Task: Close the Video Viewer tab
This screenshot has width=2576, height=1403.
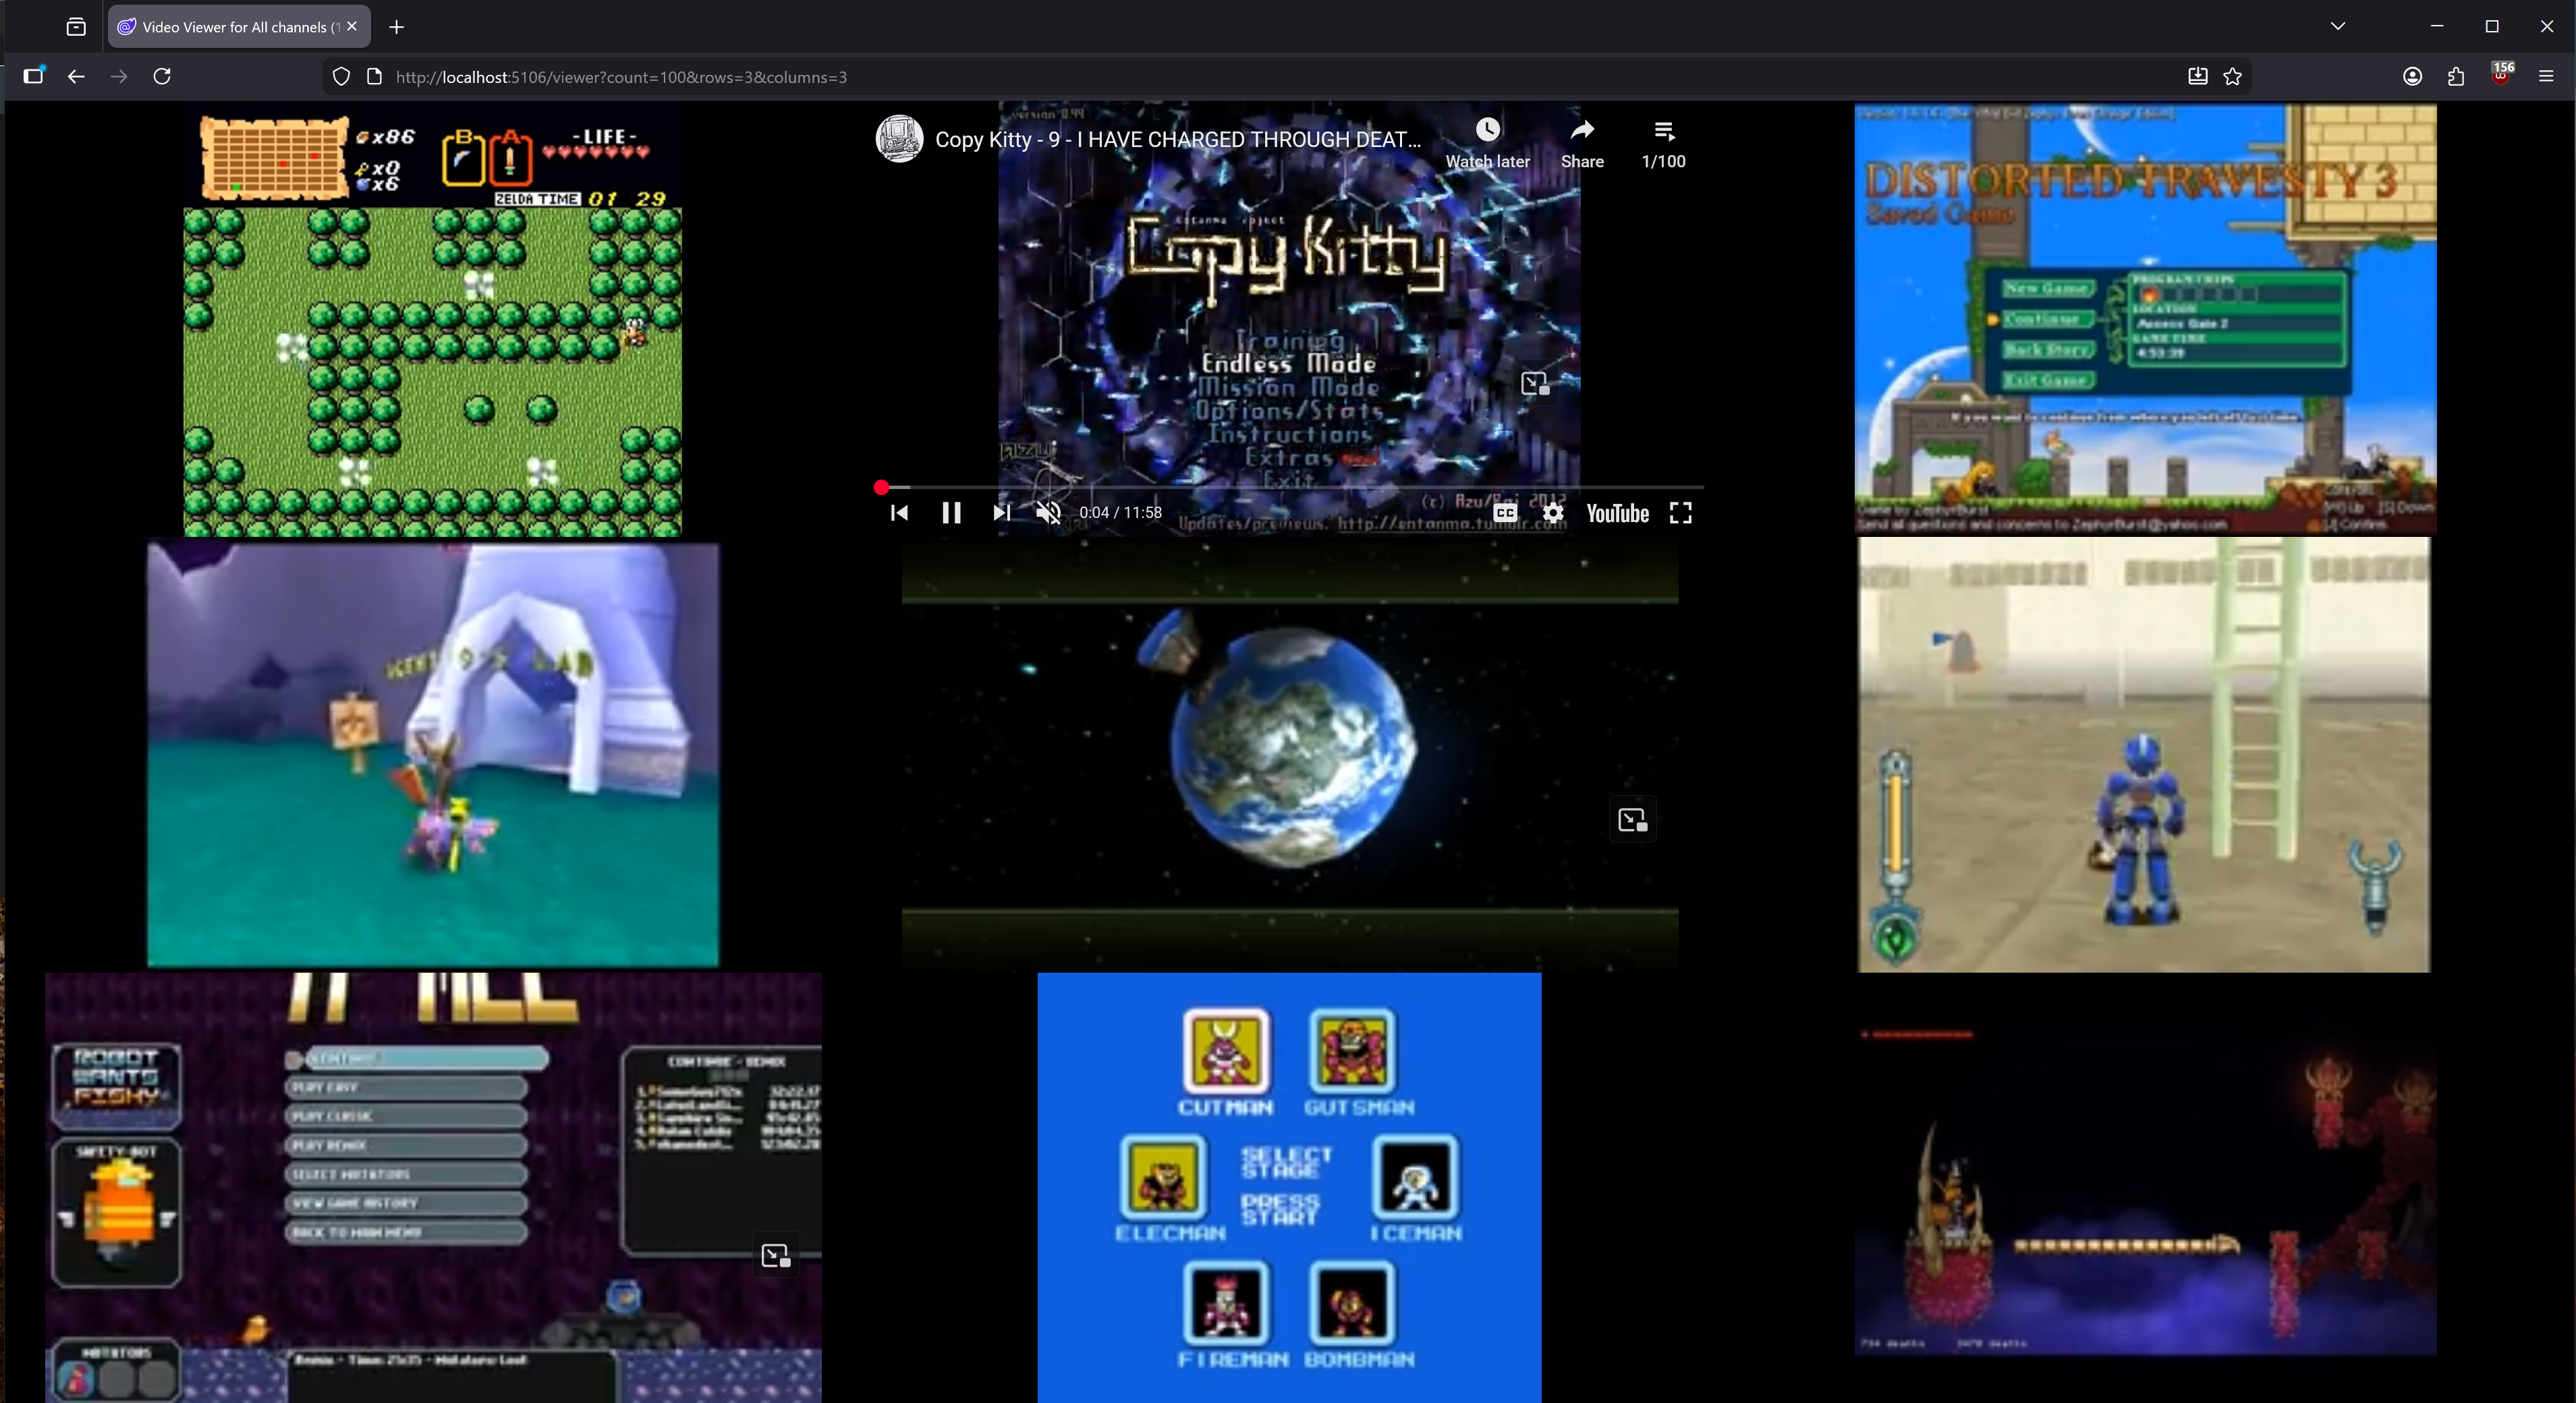Action: [x=352, y=27]
